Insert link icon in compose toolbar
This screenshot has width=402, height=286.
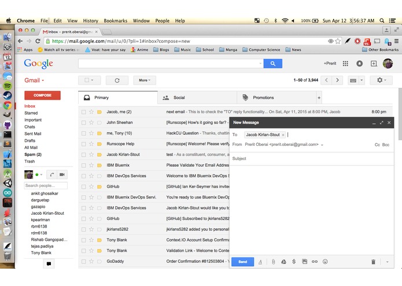click(315, 262)
